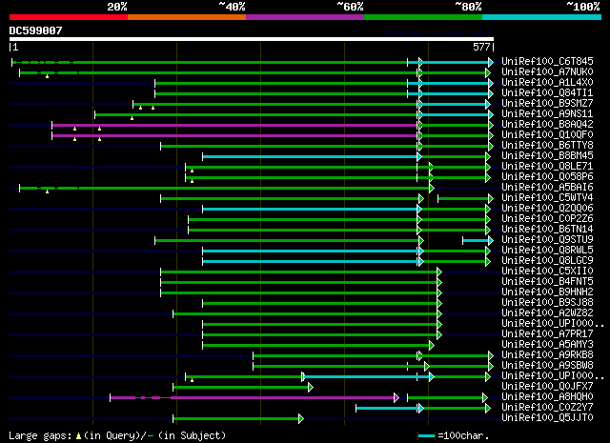Click the purple ~60% identity legend segment

pos(305,17)
